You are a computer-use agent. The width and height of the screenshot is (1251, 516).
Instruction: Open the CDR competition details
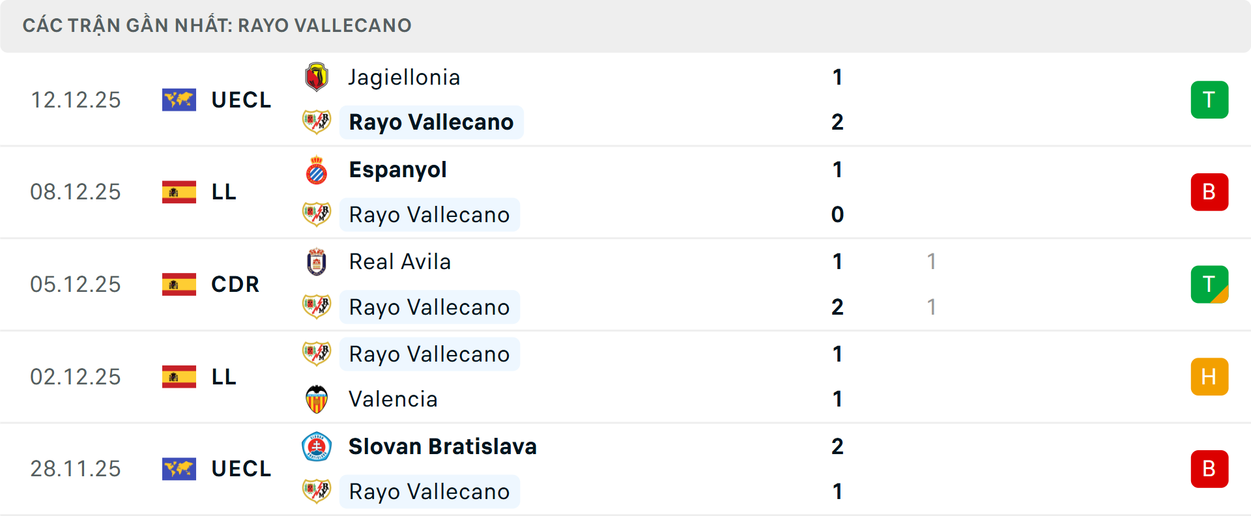pyautogui.click(x=235, y=284)
